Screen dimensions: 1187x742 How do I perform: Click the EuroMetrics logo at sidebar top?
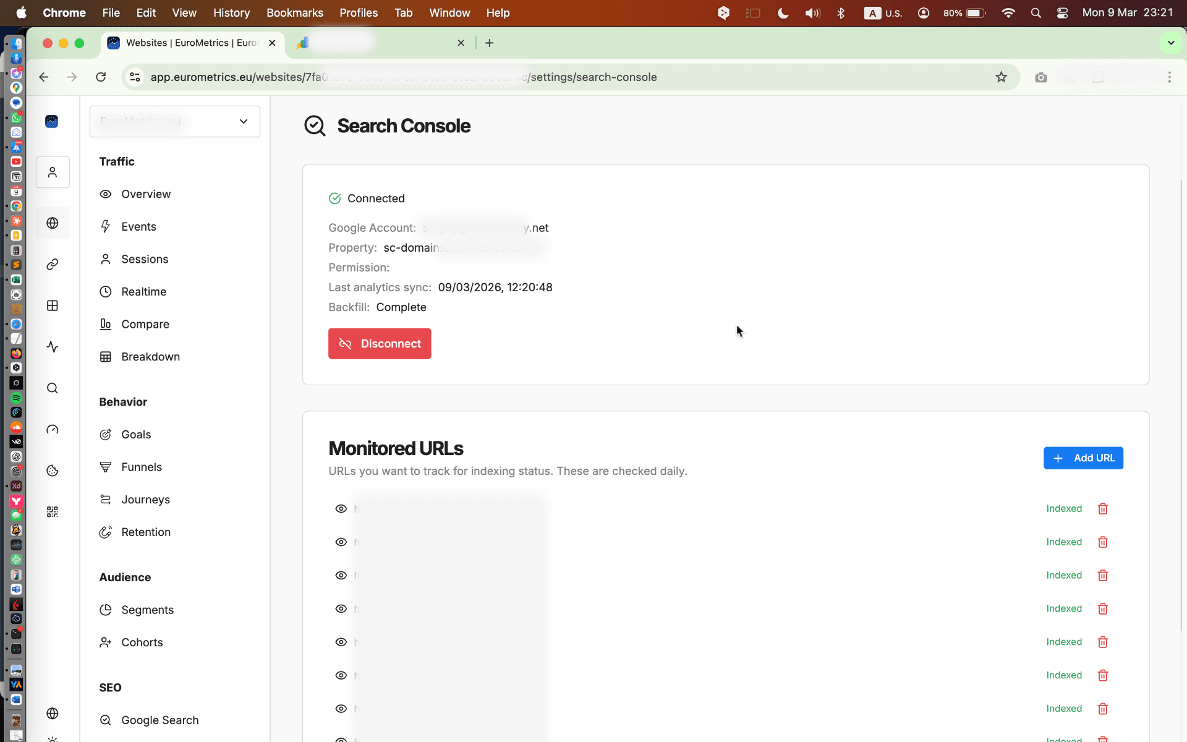52,121
